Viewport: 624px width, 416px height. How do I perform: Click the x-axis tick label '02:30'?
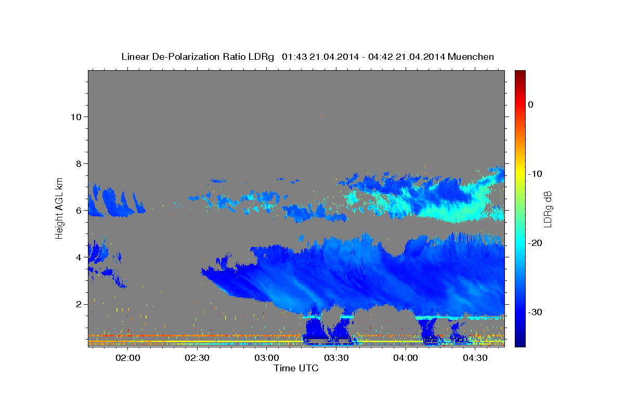197,358
